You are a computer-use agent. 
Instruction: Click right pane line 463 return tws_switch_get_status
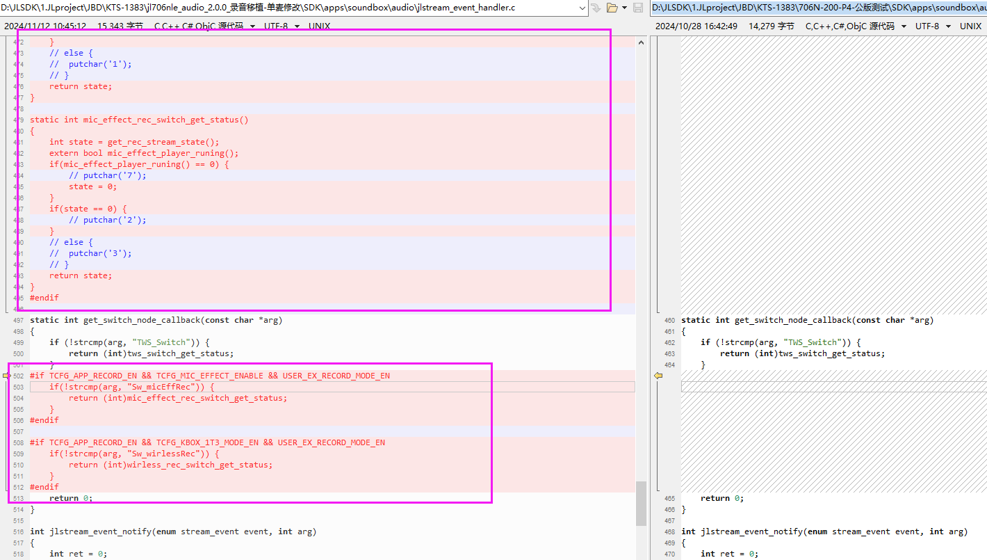pos(803,353)
